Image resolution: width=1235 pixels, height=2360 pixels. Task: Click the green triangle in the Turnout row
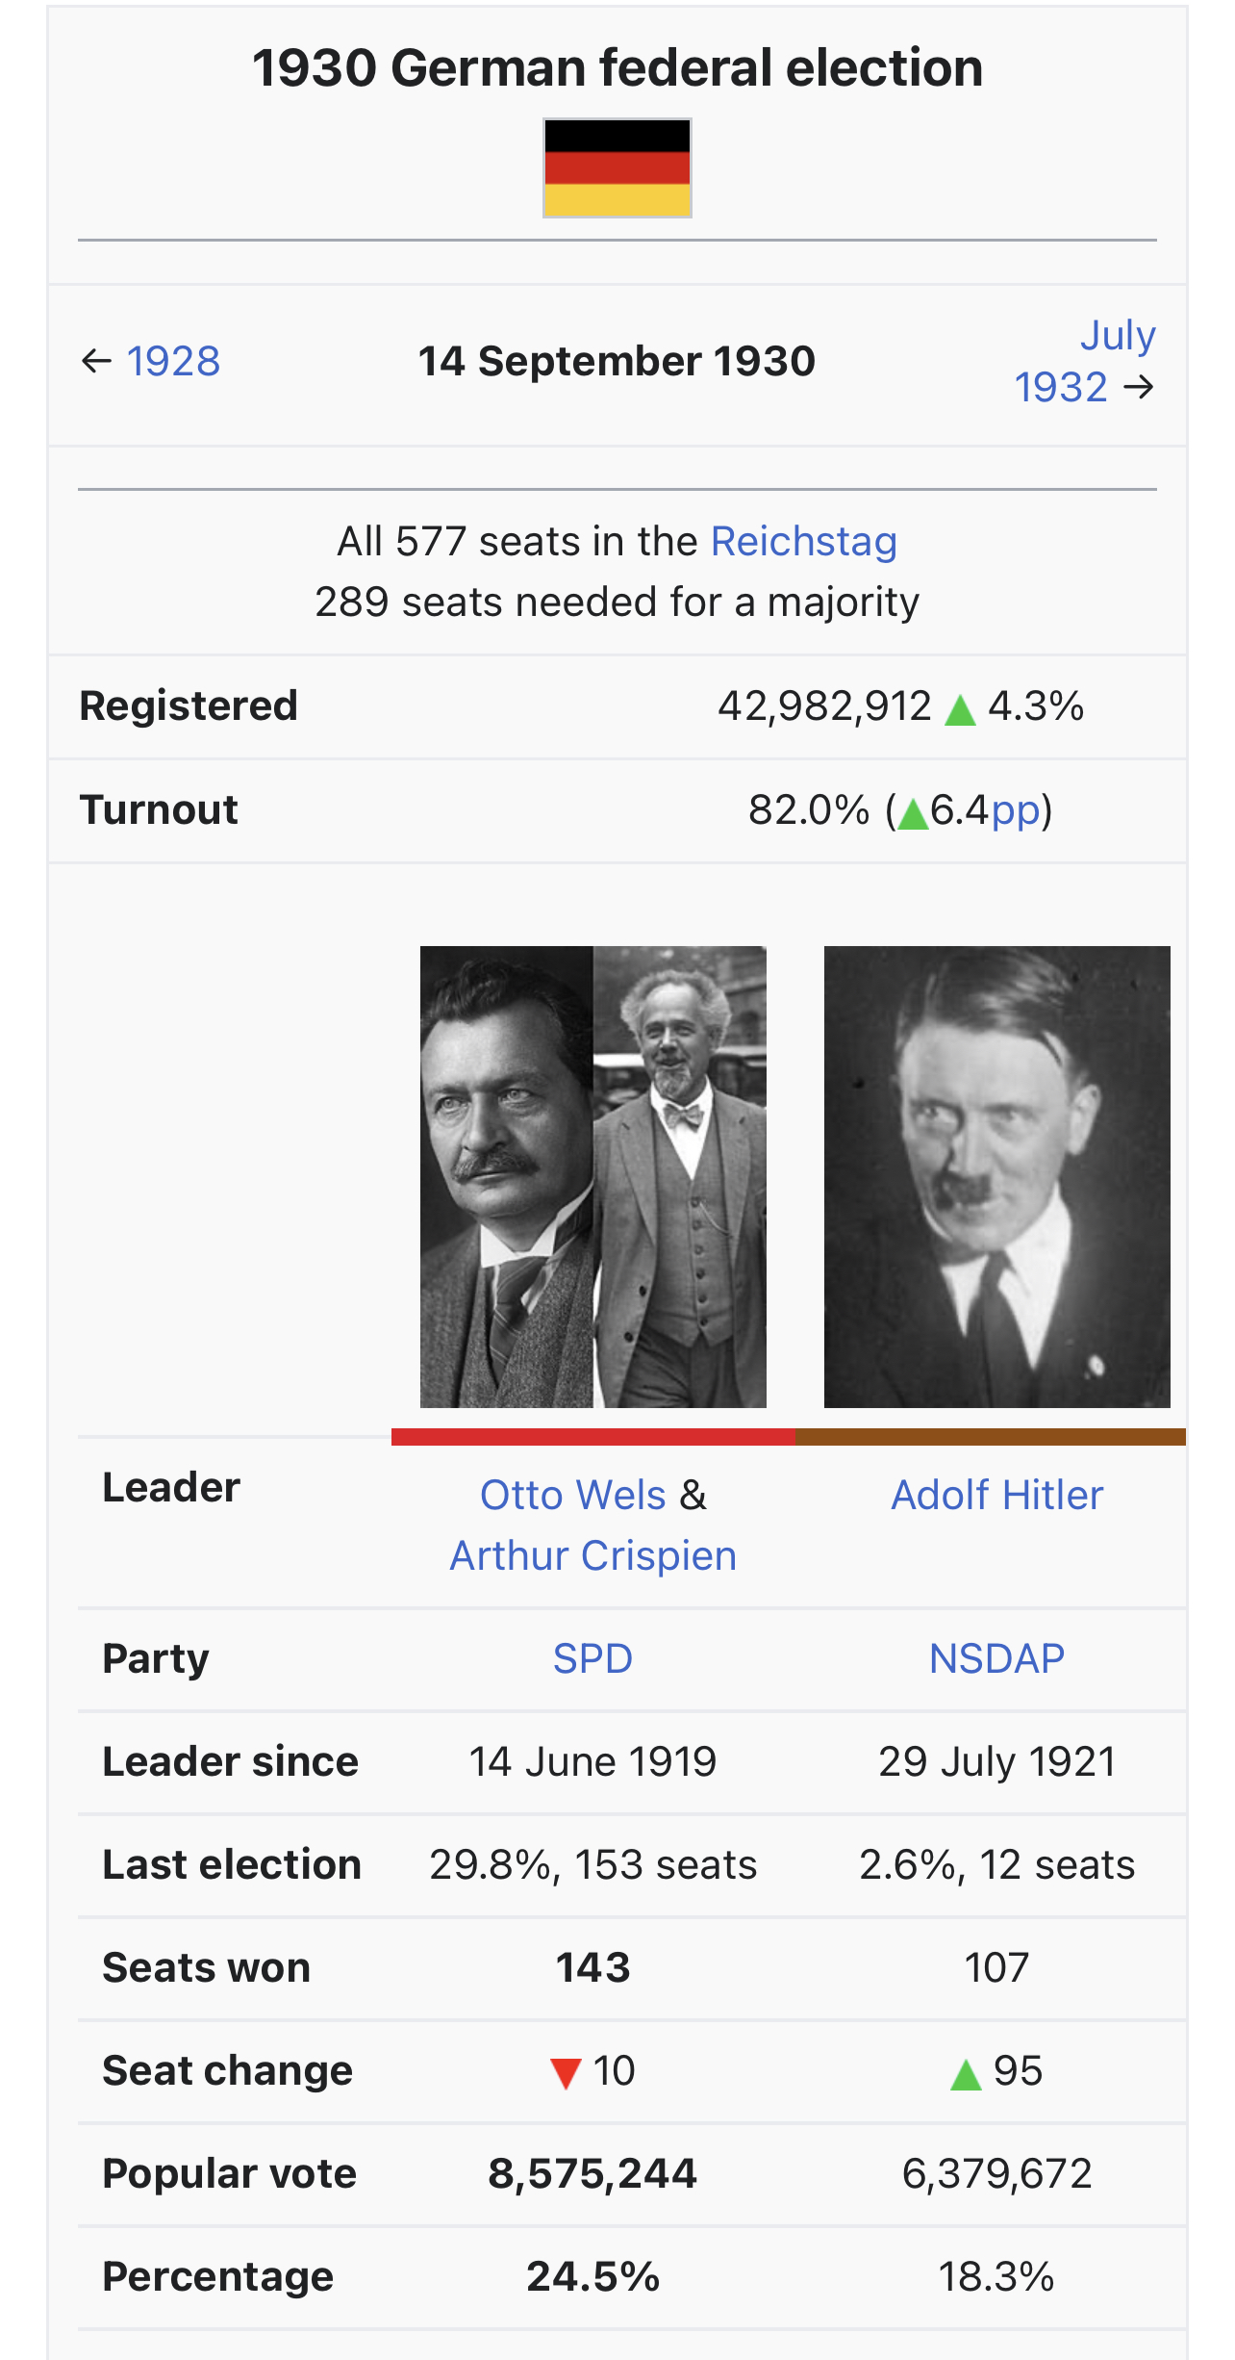[x=913, y=814]
